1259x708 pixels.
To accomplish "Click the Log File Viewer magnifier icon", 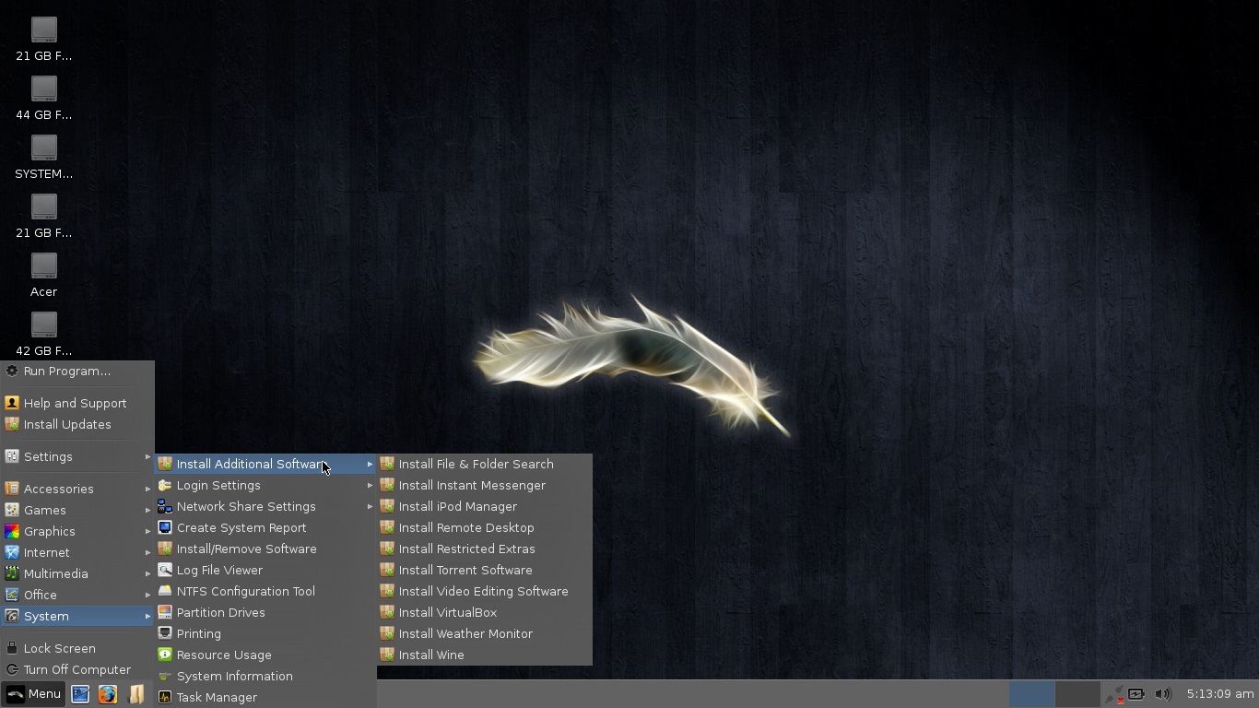I will click(165, 570).
